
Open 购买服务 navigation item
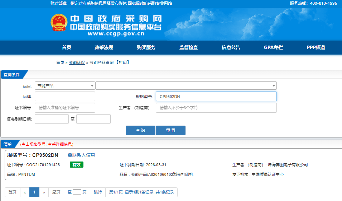[146, 47]
